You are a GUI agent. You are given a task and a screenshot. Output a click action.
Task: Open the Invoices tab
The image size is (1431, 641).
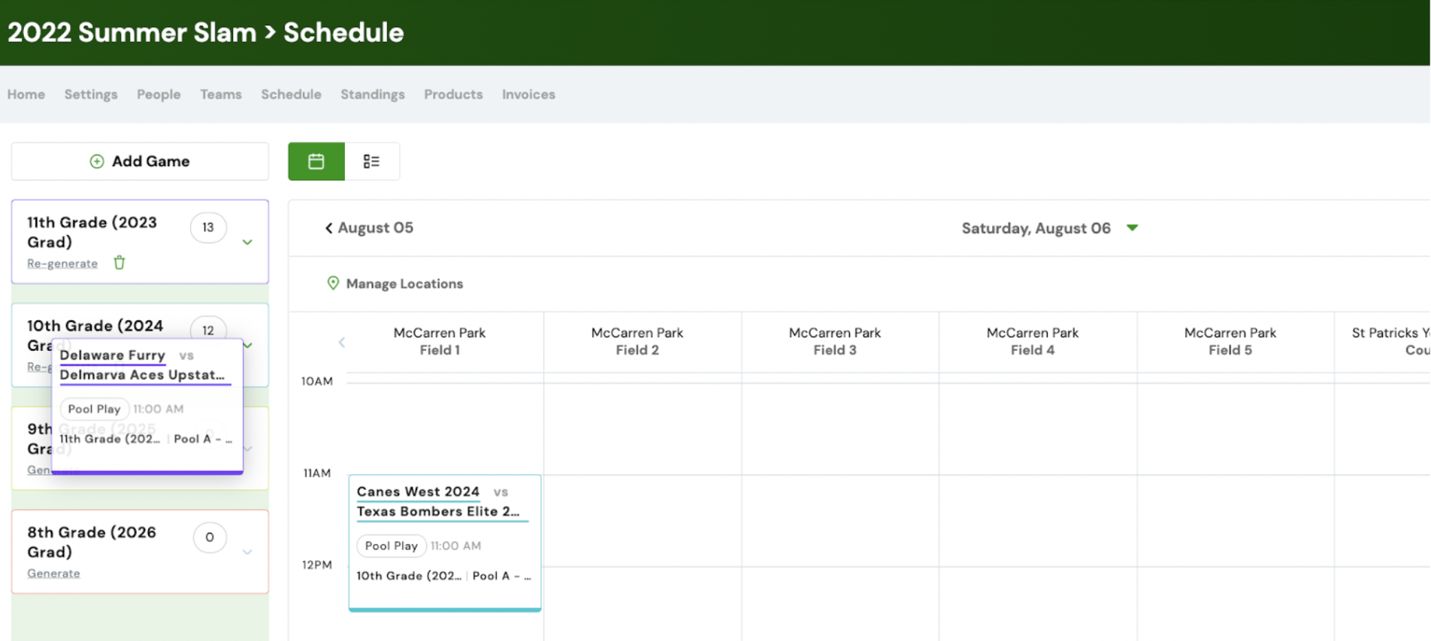[528, 94]
